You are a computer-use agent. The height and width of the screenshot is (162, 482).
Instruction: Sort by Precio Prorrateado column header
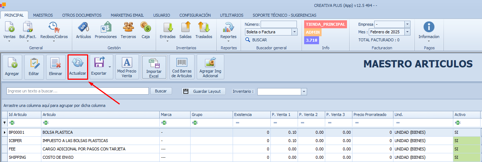(372, 115)
